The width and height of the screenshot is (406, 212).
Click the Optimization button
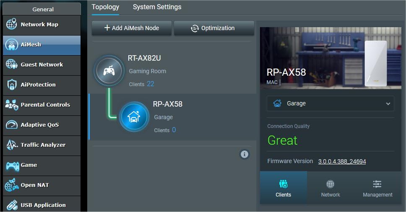click(214, 28)
